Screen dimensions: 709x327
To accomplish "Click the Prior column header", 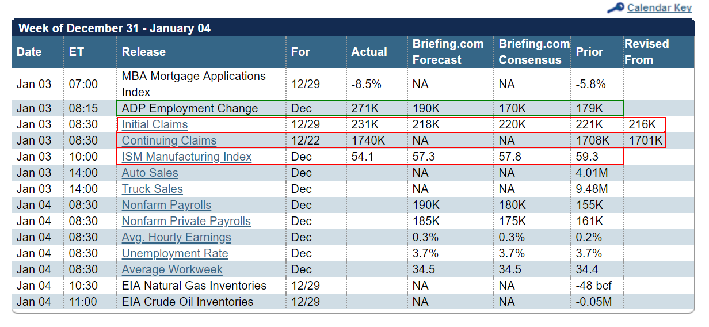I will click(x=589, y=52).
